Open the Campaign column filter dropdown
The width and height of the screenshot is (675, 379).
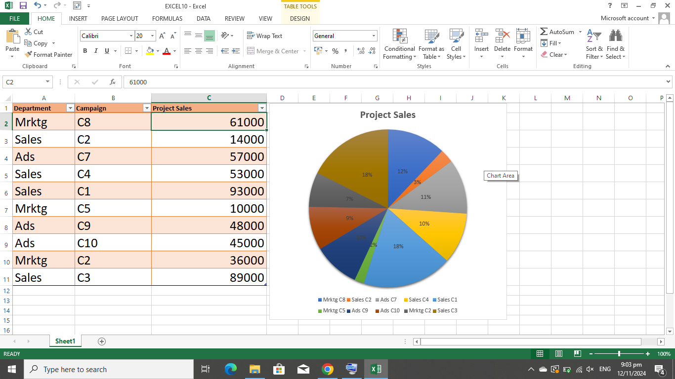146,108
